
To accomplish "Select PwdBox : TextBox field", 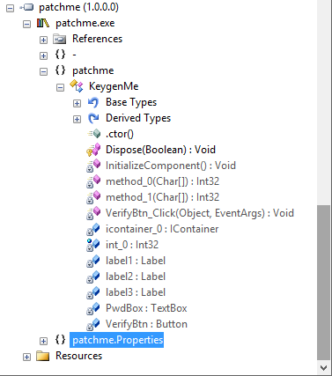I will point(146,308).
